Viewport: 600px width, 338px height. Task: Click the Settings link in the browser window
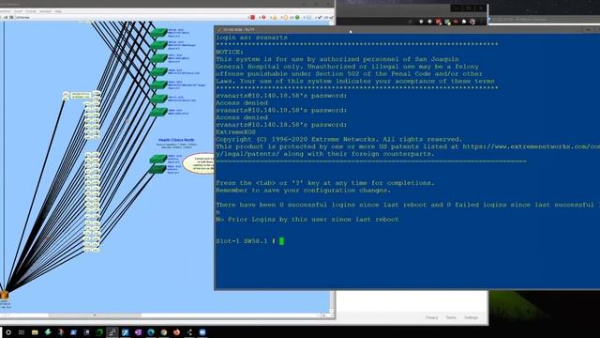coord(471,317)
